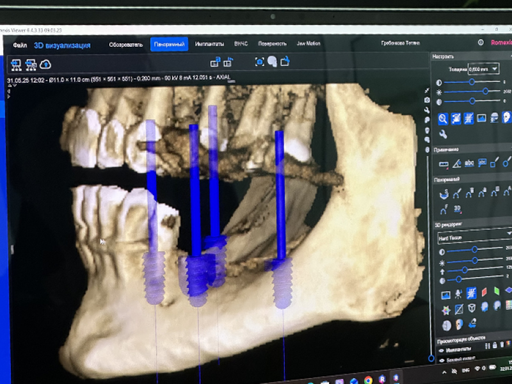The width and height of the screenshot is (512, 384).
Task: Select the circle drawing tool
Action: pos(506,162)
